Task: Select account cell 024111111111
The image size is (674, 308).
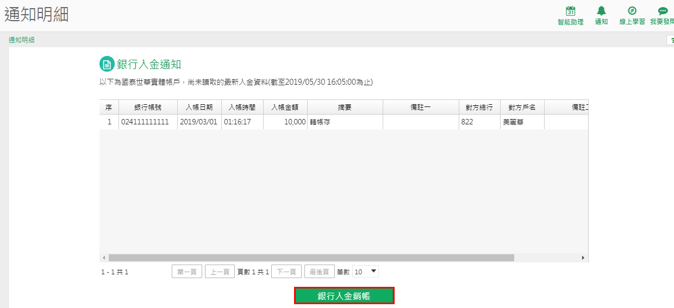Action: (x=148, y=122)
